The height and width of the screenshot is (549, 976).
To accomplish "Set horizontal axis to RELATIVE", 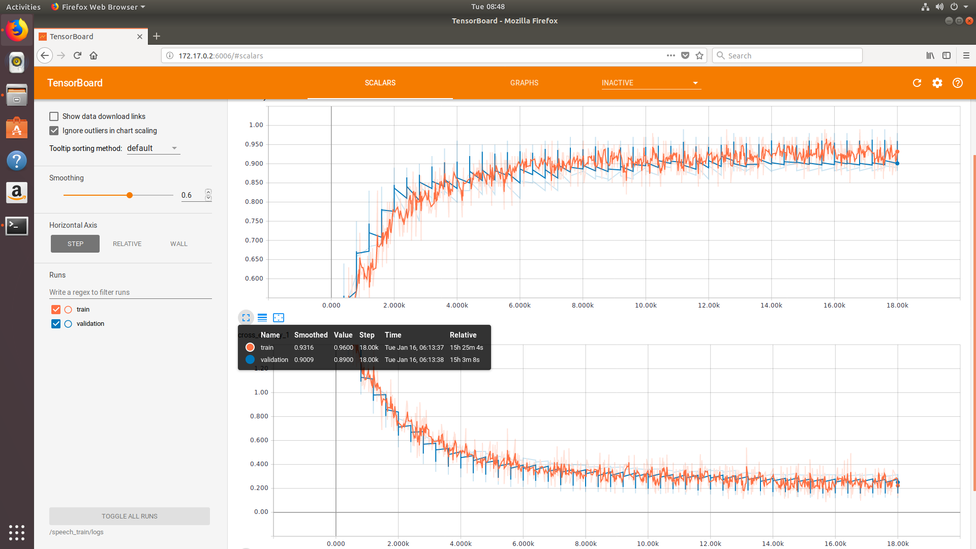I will pyautogui.click(x=127, y=244).
